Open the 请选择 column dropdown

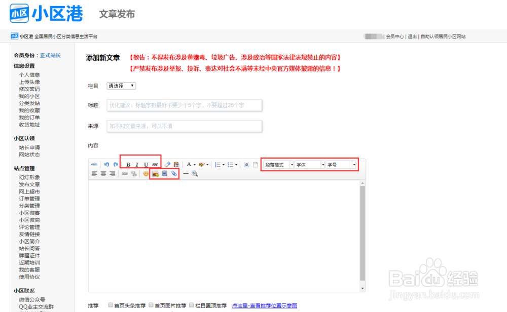tap(121, 86)
